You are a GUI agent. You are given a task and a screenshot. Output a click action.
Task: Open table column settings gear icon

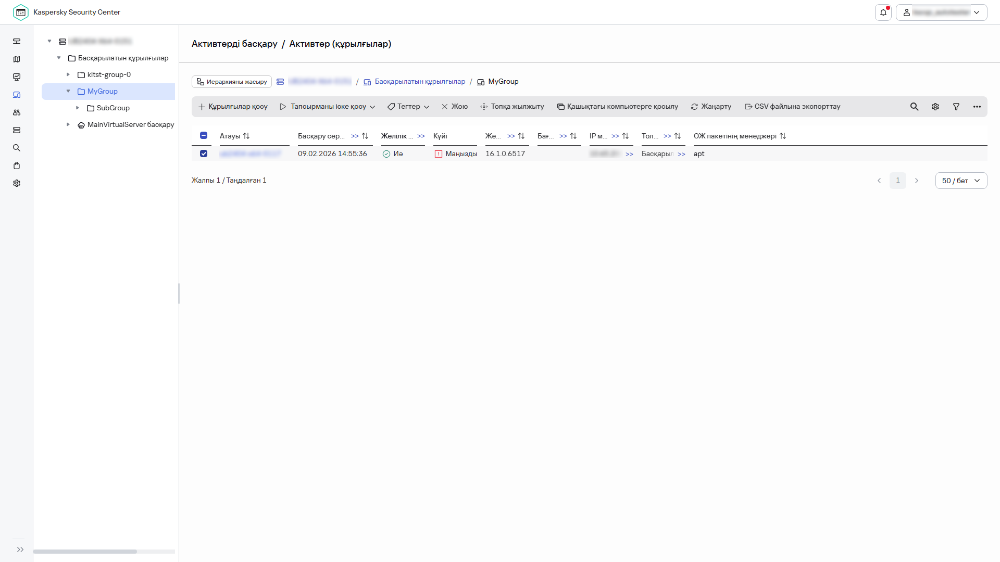click(935, 107)
